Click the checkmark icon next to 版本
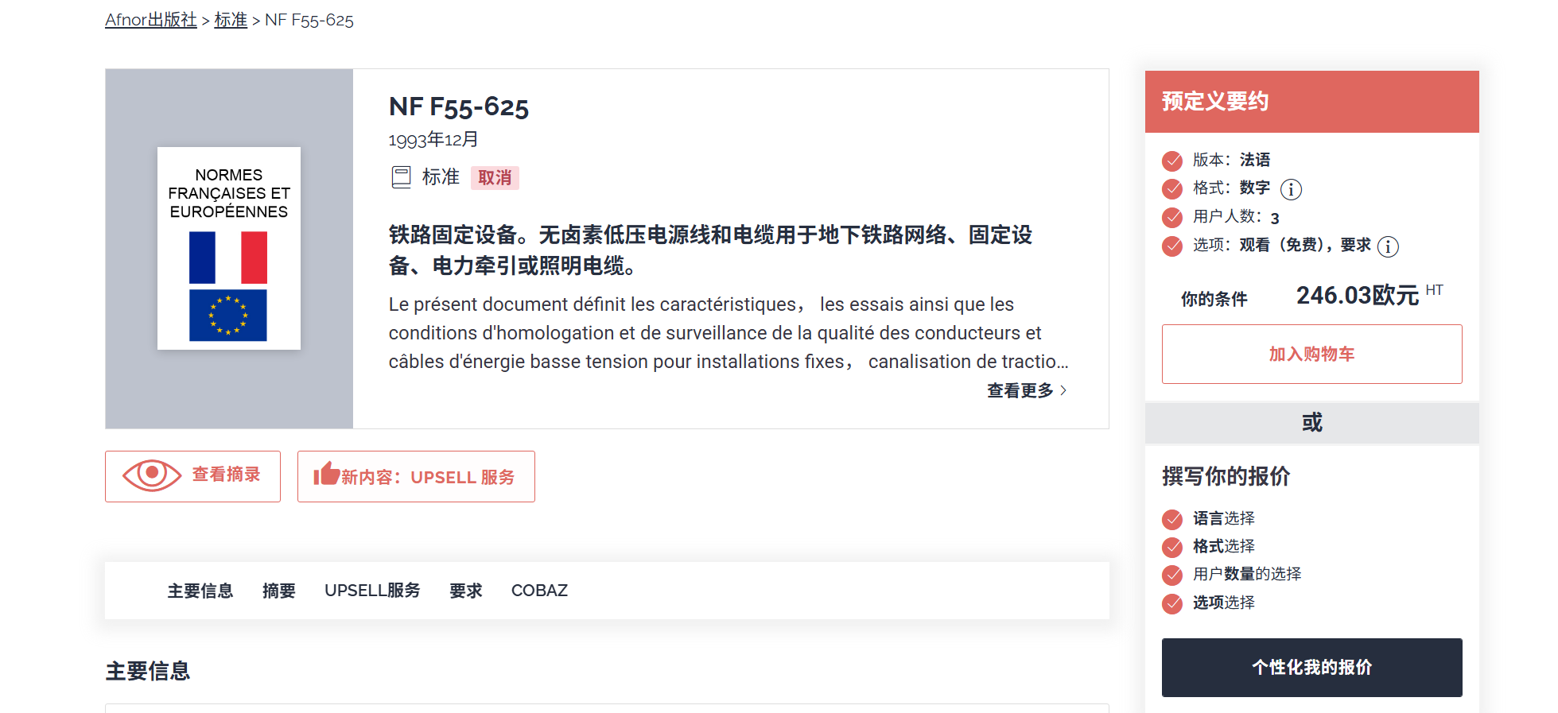Screen dimensions: 1558x713 [x=1172, y=161]
